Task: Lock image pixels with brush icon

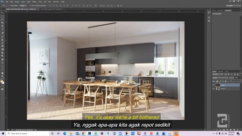Action: (x=220, y=81)
